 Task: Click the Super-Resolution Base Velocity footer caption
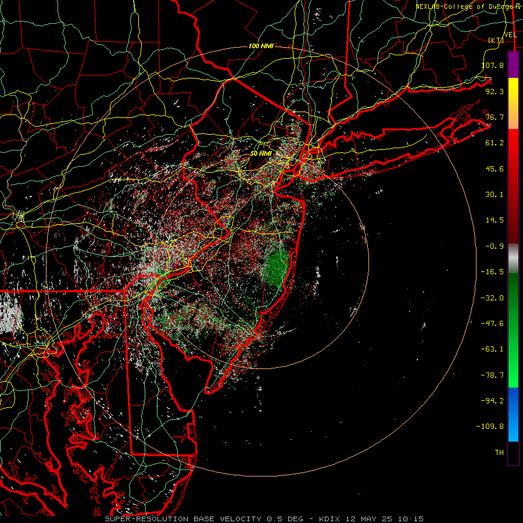pyautogui.click(x=264, y=519)
